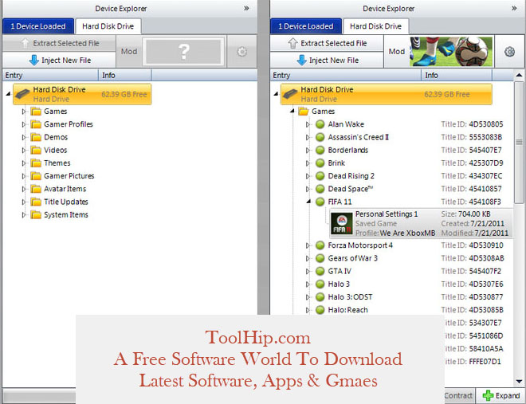Image resolution: width=526 pixels, height=404 pixels.
Task: Click the green orb beside Dead Rising 2
Action: tap(320, 176)
